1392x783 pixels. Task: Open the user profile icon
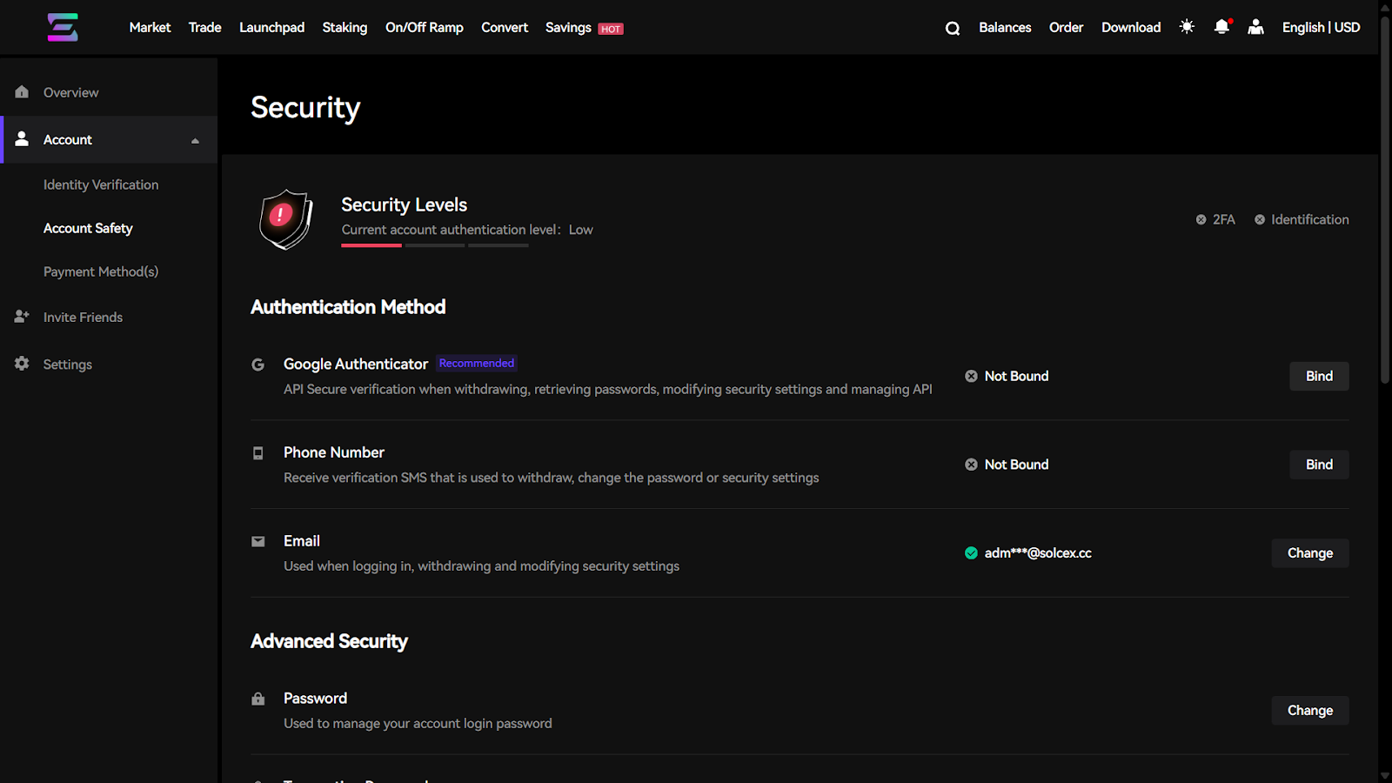[x=1255, y=27]
